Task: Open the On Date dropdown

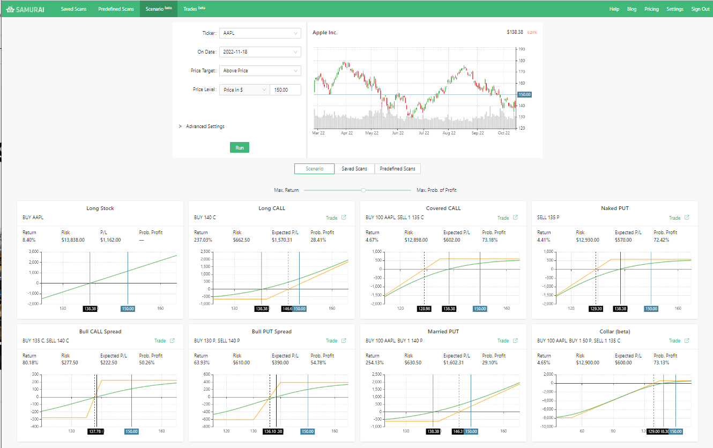Action: click(260, 52)
